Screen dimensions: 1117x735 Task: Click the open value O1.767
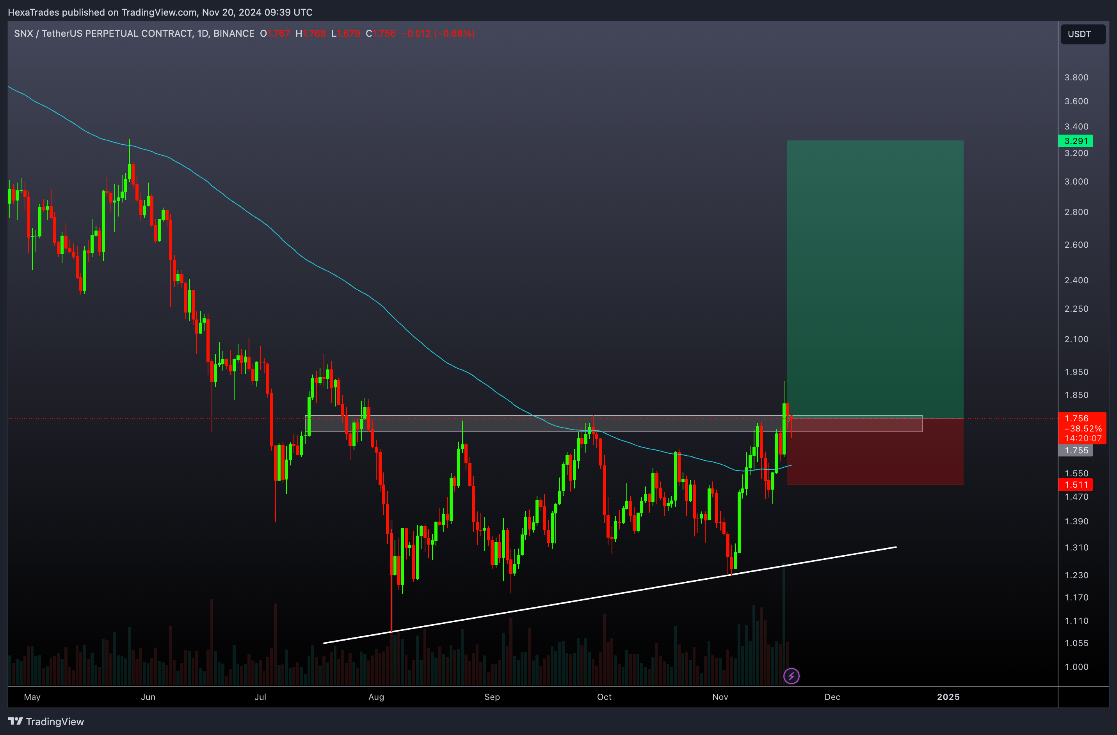coord(275,33)
